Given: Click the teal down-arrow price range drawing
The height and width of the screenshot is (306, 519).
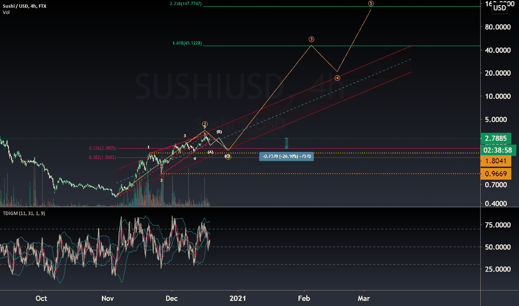Looking at the screenshot, I should coord(286,143).
